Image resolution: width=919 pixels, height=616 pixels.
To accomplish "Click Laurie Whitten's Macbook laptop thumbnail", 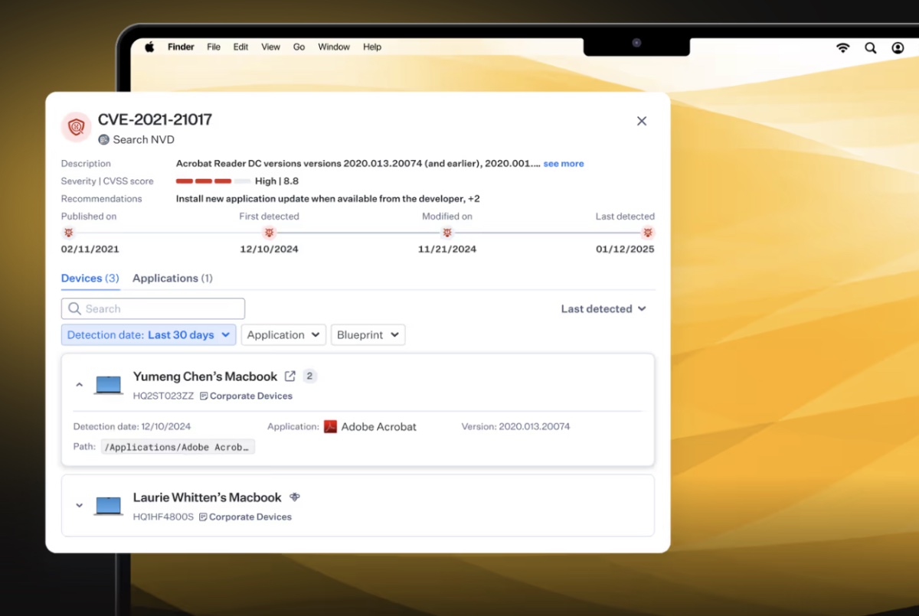I will 108,505.
